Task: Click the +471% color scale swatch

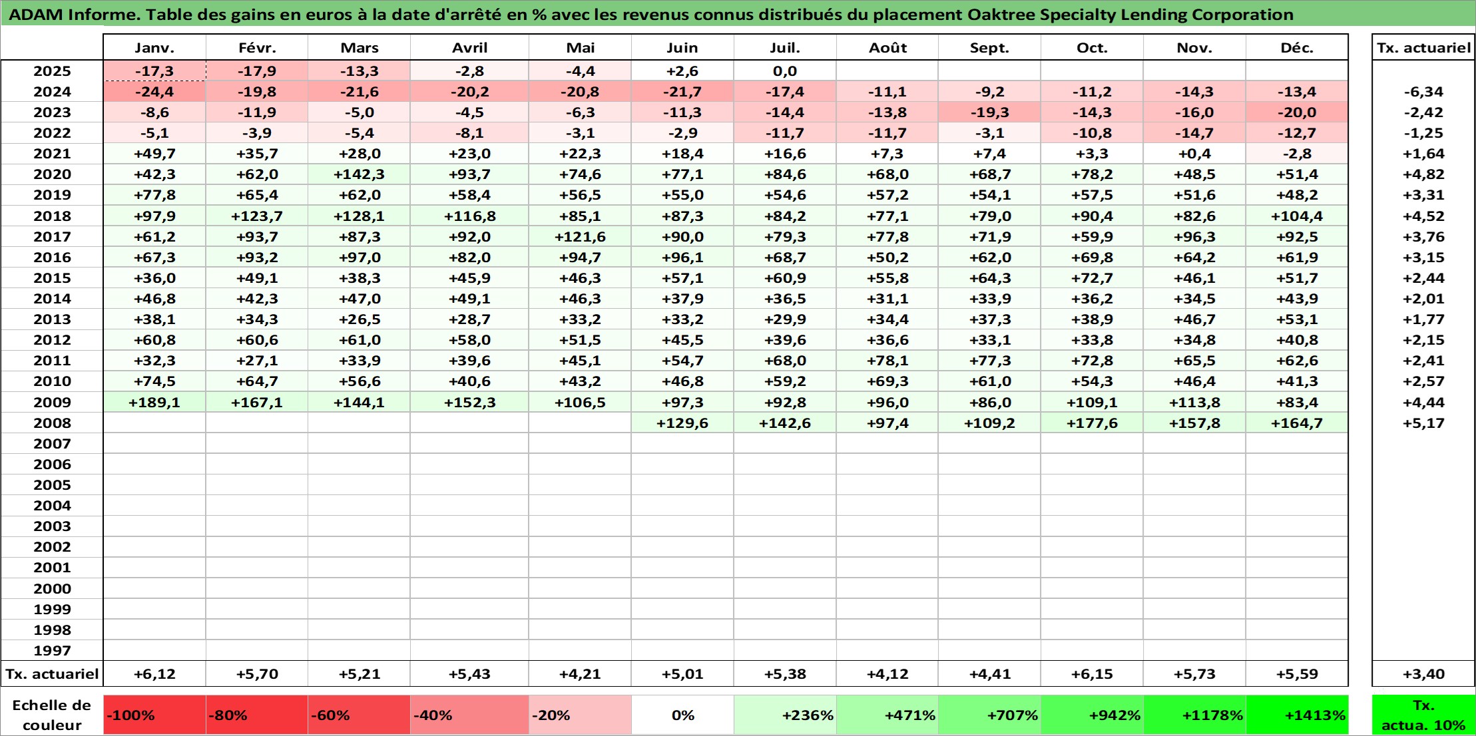Action: [887, 715]
